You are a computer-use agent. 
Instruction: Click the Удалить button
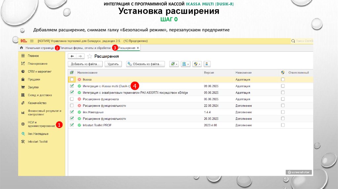(x=113, y=64)
